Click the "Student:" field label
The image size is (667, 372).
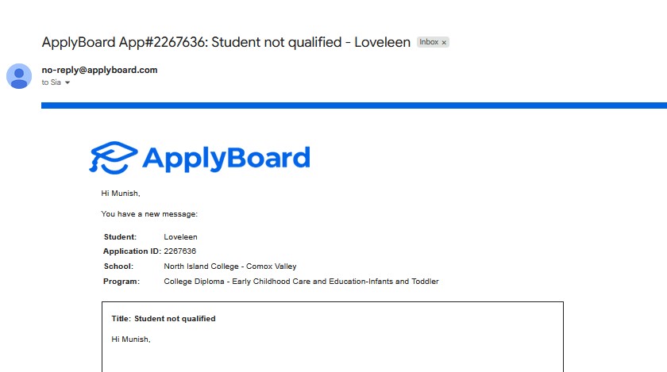pos(120,237)
